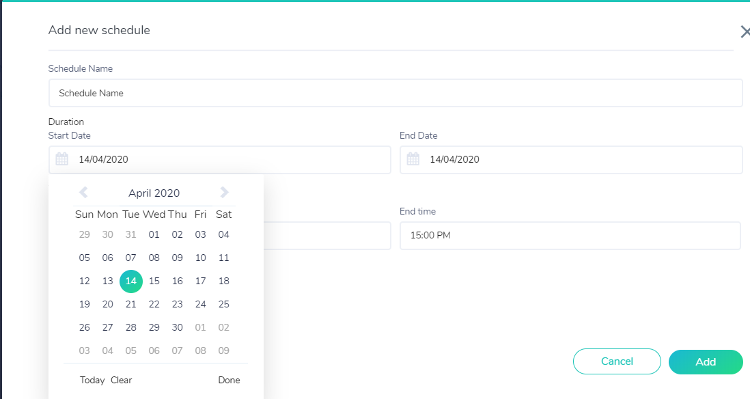Select day 20 in the calendar
This screenshot has height=399, width=750.
(108, 304)
